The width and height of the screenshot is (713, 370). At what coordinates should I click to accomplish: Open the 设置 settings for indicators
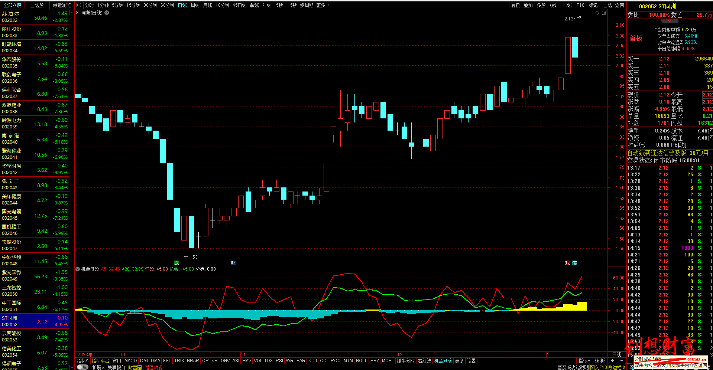[471, 360]
